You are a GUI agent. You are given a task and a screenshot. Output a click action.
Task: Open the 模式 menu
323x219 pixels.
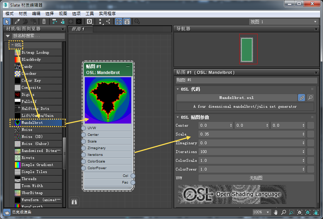click(9, 14)
